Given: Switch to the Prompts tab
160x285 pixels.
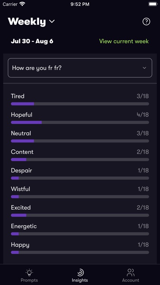Looking at the screenshot, I should (x=29, y=275).
